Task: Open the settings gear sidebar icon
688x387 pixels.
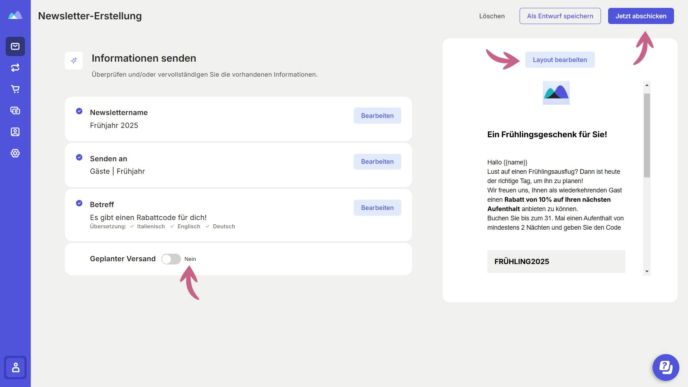Action: 15,153
